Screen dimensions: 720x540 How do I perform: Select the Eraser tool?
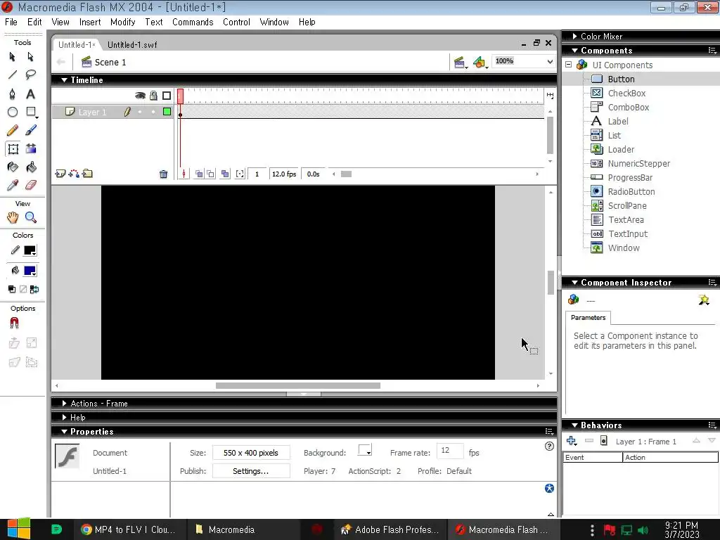pyautogui.click(x=31, y=186)
